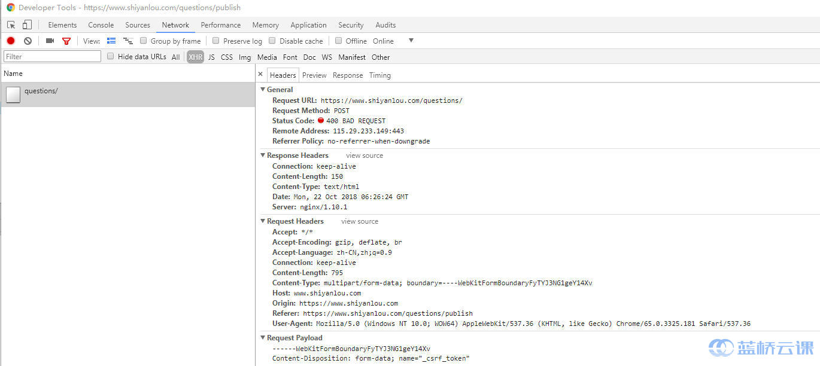This screenshot has height=366, width=820.
Task: Collapse the Request Payload section
Action: tap(263, 337)
